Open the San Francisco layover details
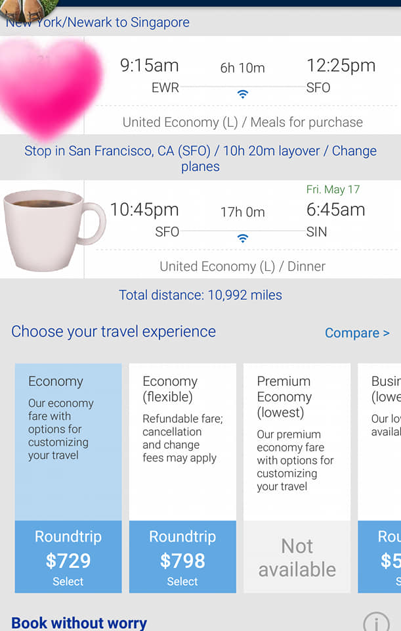This screenshot has height=631, width=401. 200,158
